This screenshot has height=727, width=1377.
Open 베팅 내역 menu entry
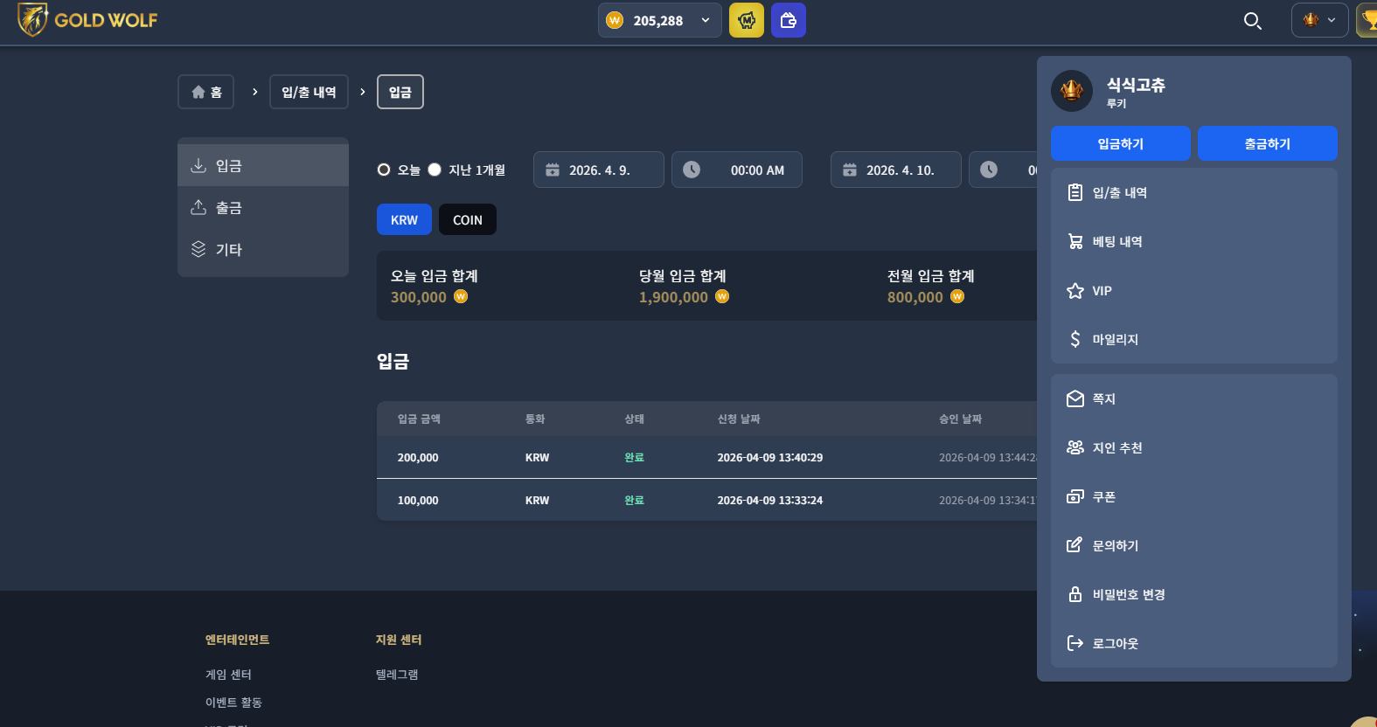point(1194,241)
